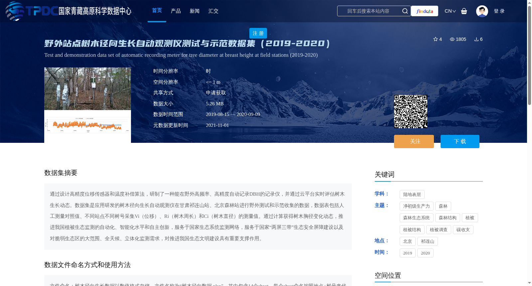Select the 祁连山 location tag

428,241
